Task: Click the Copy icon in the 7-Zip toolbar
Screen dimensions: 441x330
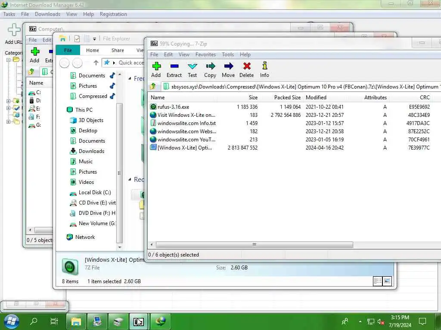Action: point(210,66)
